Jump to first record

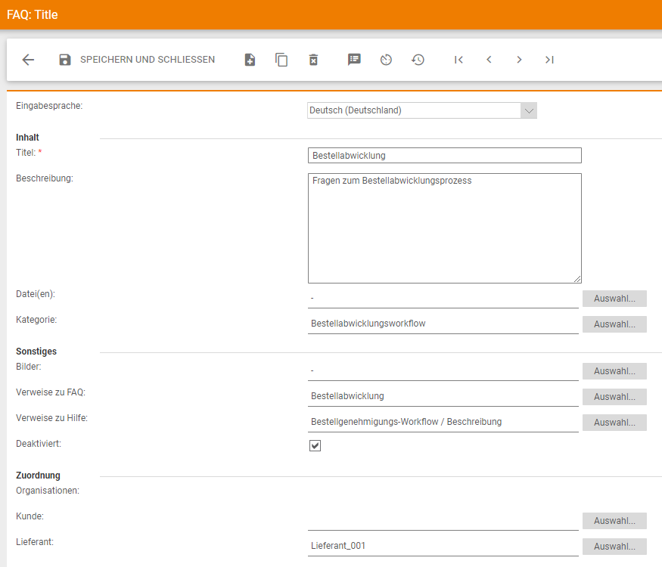(x=458, y=60)
